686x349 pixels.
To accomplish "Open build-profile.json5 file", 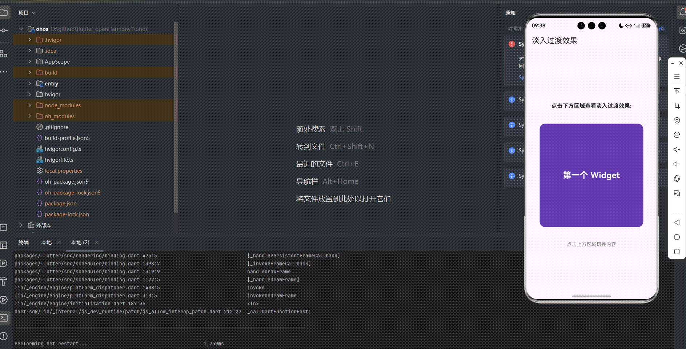I will (x=67, y=138).
